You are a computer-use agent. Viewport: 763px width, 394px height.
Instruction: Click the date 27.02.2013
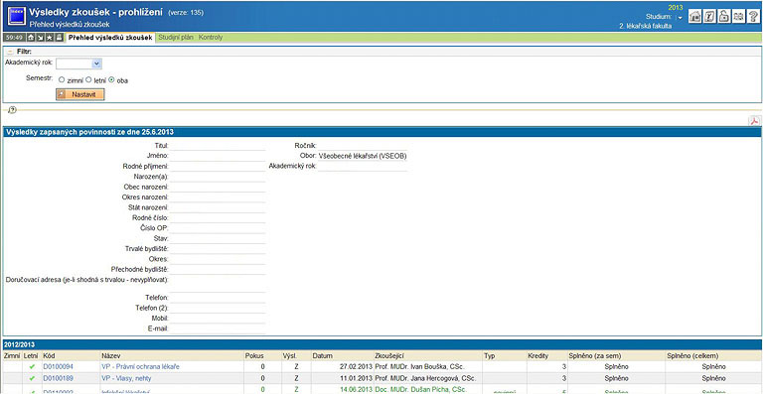357,367
